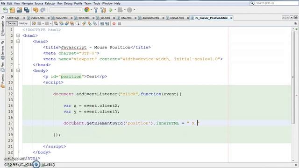Build the project with the hammer icon
This screenshot has width=299, height=168.
pyautogui.click(x=96, y=10)
